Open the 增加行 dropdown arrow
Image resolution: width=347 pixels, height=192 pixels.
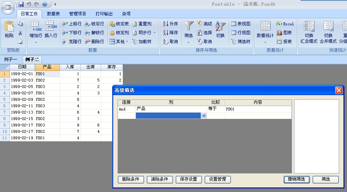click(x=36, y=42)
